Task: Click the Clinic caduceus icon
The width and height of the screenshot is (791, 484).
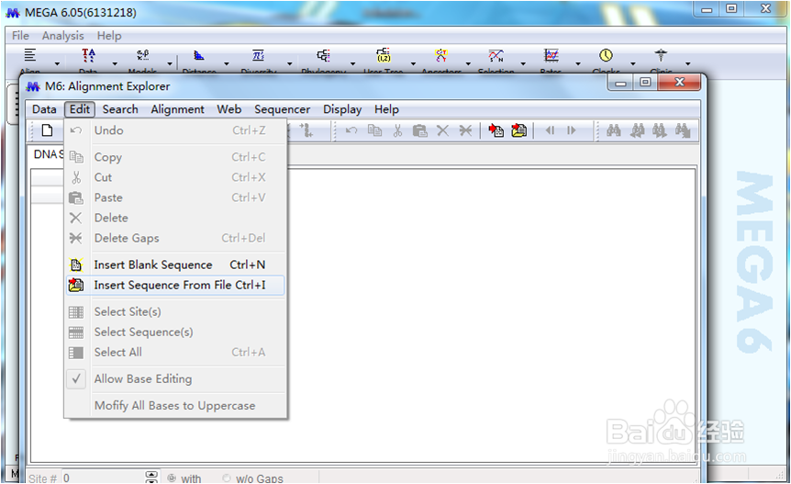Action: tap(661, 54)
